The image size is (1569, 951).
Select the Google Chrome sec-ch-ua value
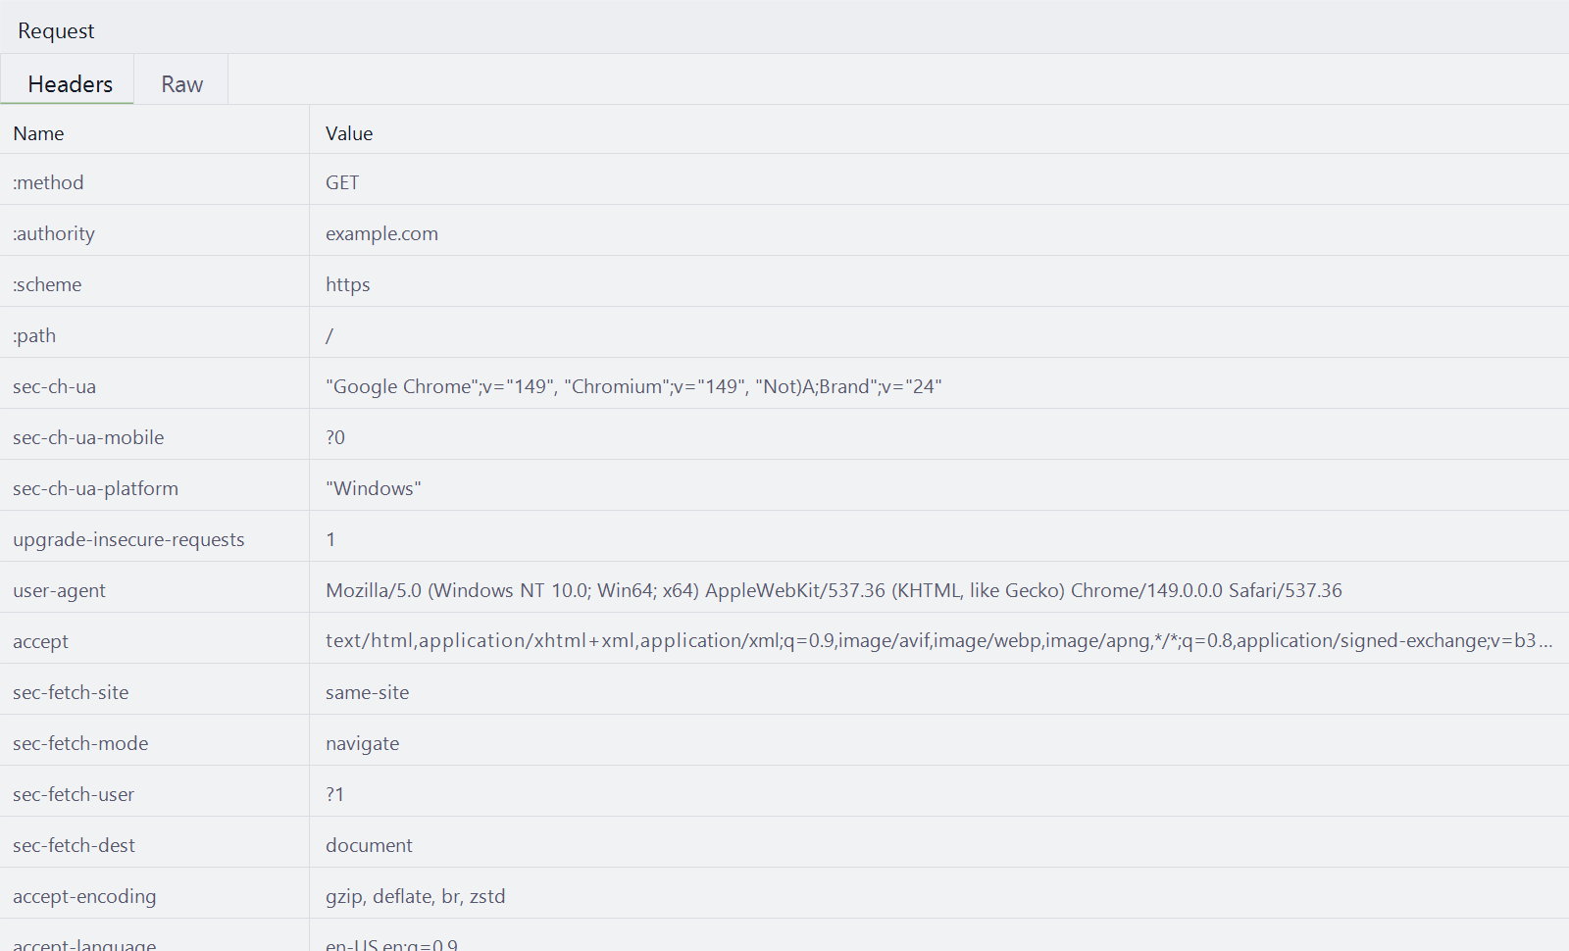point(633,386)
